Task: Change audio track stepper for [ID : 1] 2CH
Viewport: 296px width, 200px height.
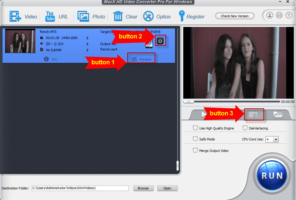Action: click(x=87, y=44)
